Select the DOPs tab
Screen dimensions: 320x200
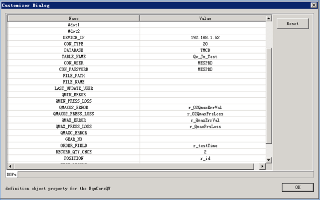coord(11,175)
